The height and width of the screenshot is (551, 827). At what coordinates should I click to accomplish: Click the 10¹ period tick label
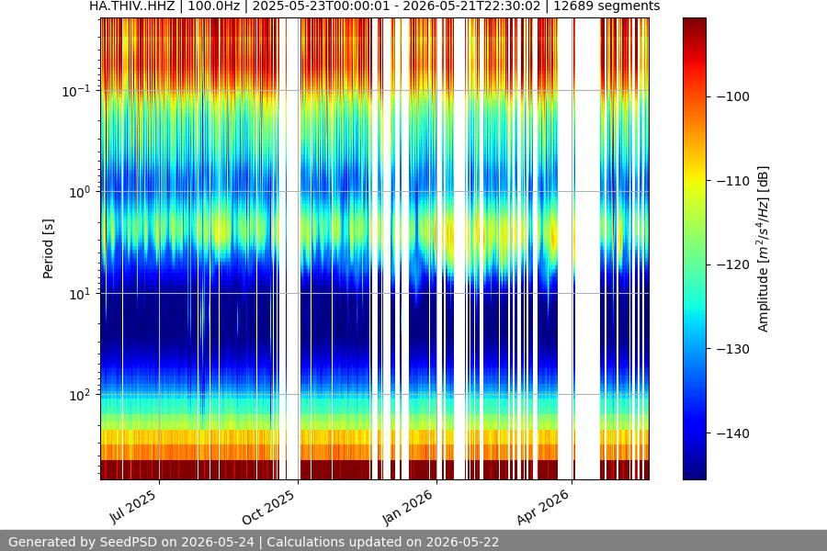79,294
